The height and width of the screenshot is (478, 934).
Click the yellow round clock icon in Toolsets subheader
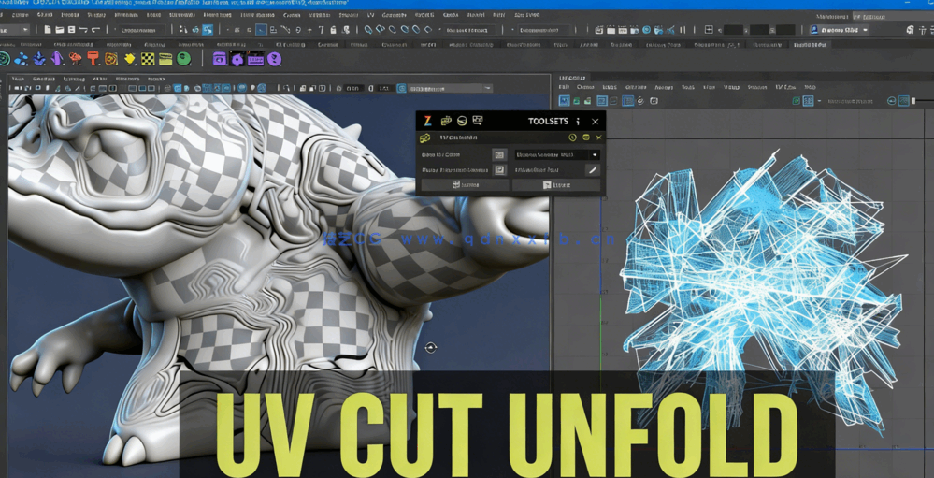point(572,138)
